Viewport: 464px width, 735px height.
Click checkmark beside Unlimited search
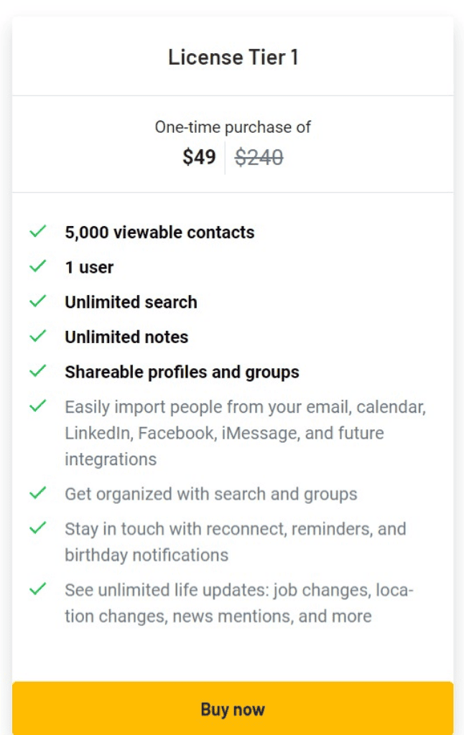tap(37, 301)
